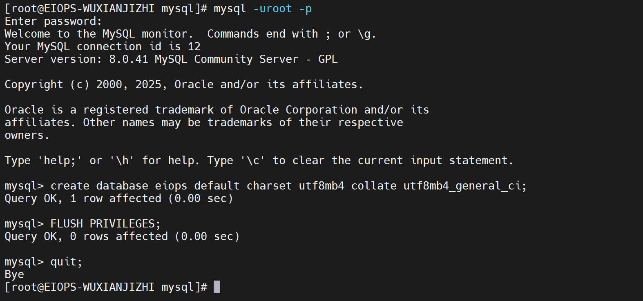Screen dimensions: 643x301
Task: Click the word "owners." in the trademark notice
Action: pos(27,135)
